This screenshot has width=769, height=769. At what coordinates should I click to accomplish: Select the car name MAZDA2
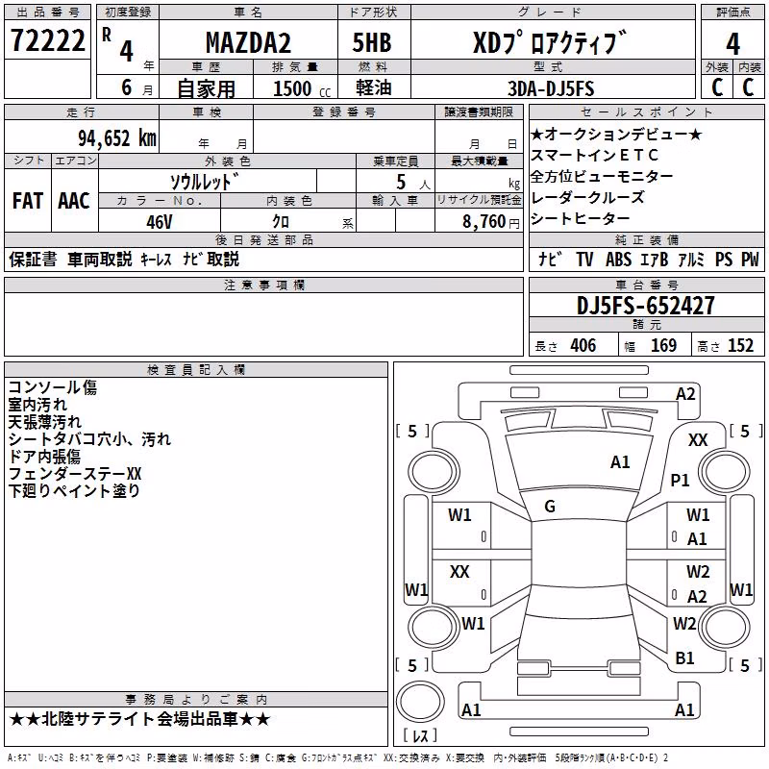point(248,42)
